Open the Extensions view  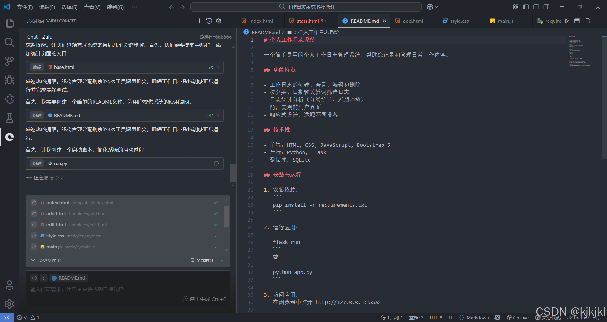point(9,99)
